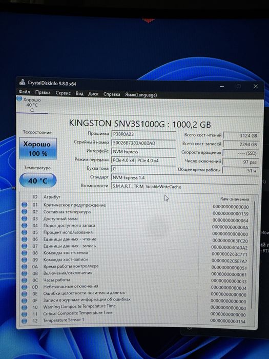
Task: Click the 2394 GB host writes value
Action: coord(241,145)
